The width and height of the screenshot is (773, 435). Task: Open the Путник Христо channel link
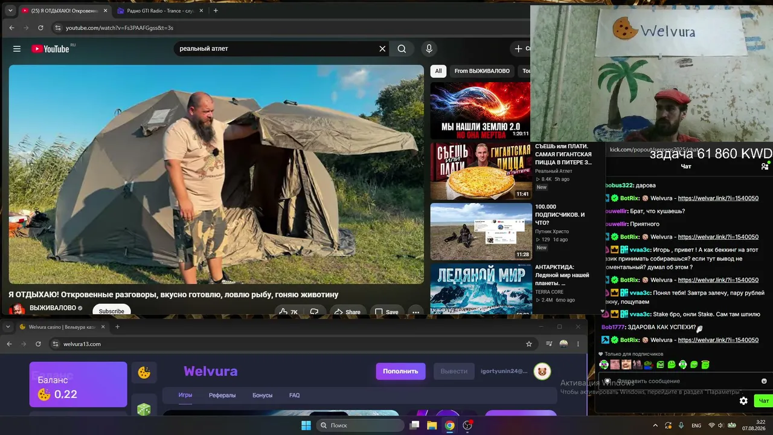point(552,231)
